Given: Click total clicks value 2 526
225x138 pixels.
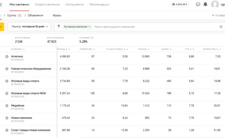Looking at the screenshot, I should pos(19,42).
